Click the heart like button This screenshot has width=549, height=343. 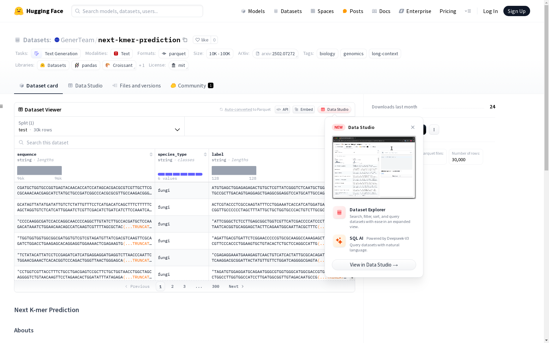pyautogui.click(x=202, y=40)
